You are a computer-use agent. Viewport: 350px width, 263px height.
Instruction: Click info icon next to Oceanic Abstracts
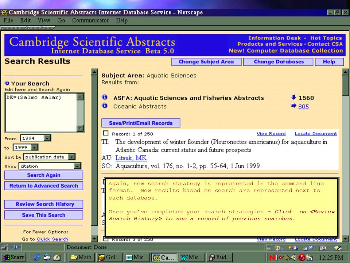(x=105, y=105)
